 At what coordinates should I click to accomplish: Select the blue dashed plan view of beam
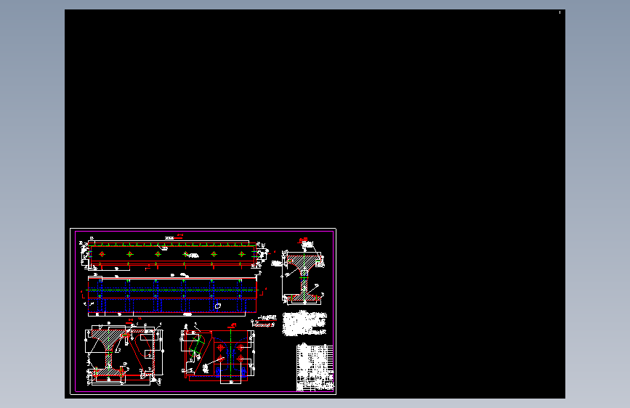point(173,295)
